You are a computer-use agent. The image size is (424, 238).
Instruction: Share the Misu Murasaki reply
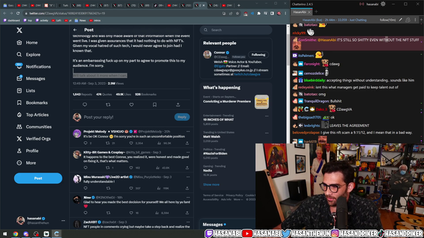click(187, 188)
